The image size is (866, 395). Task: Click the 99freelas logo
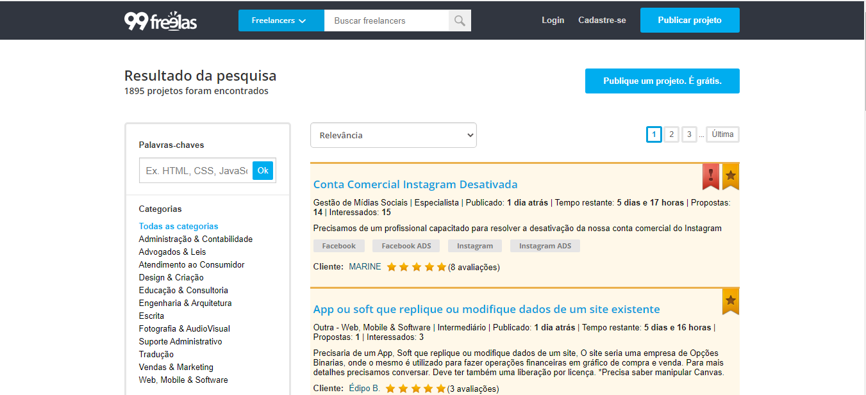160,21
